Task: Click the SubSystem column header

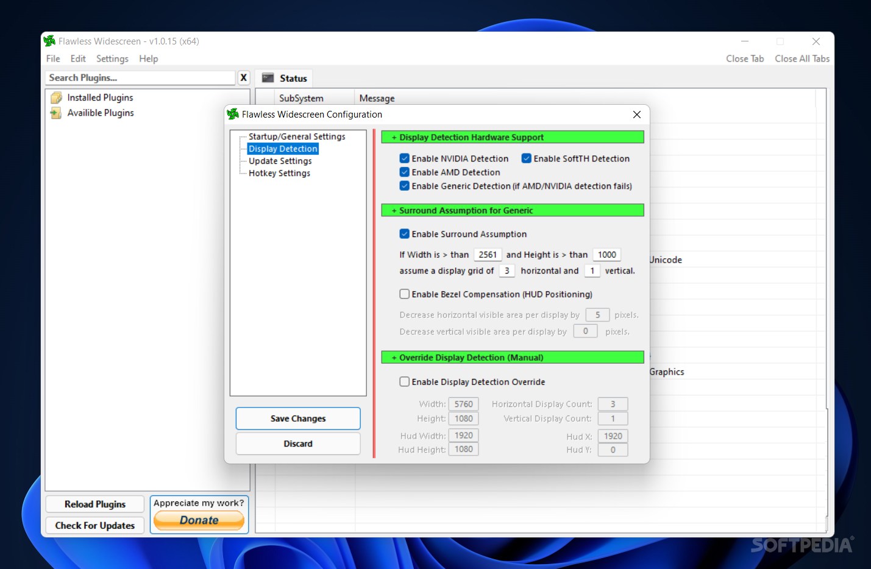Action: pos(315,98)
